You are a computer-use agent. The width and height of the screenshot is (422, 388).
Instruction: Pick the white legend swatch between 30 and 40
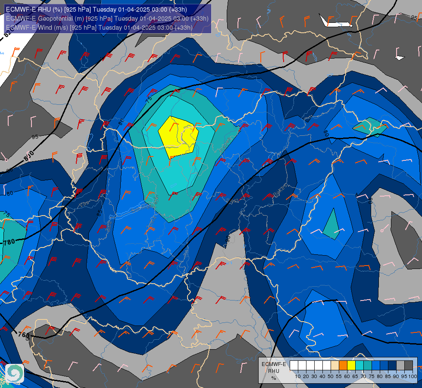tap(319, 366)
